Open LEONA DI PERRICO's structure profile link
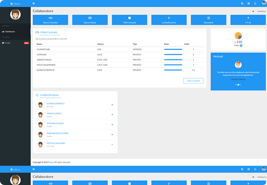This screenshot has height=185, width=267. pos(56,104)
